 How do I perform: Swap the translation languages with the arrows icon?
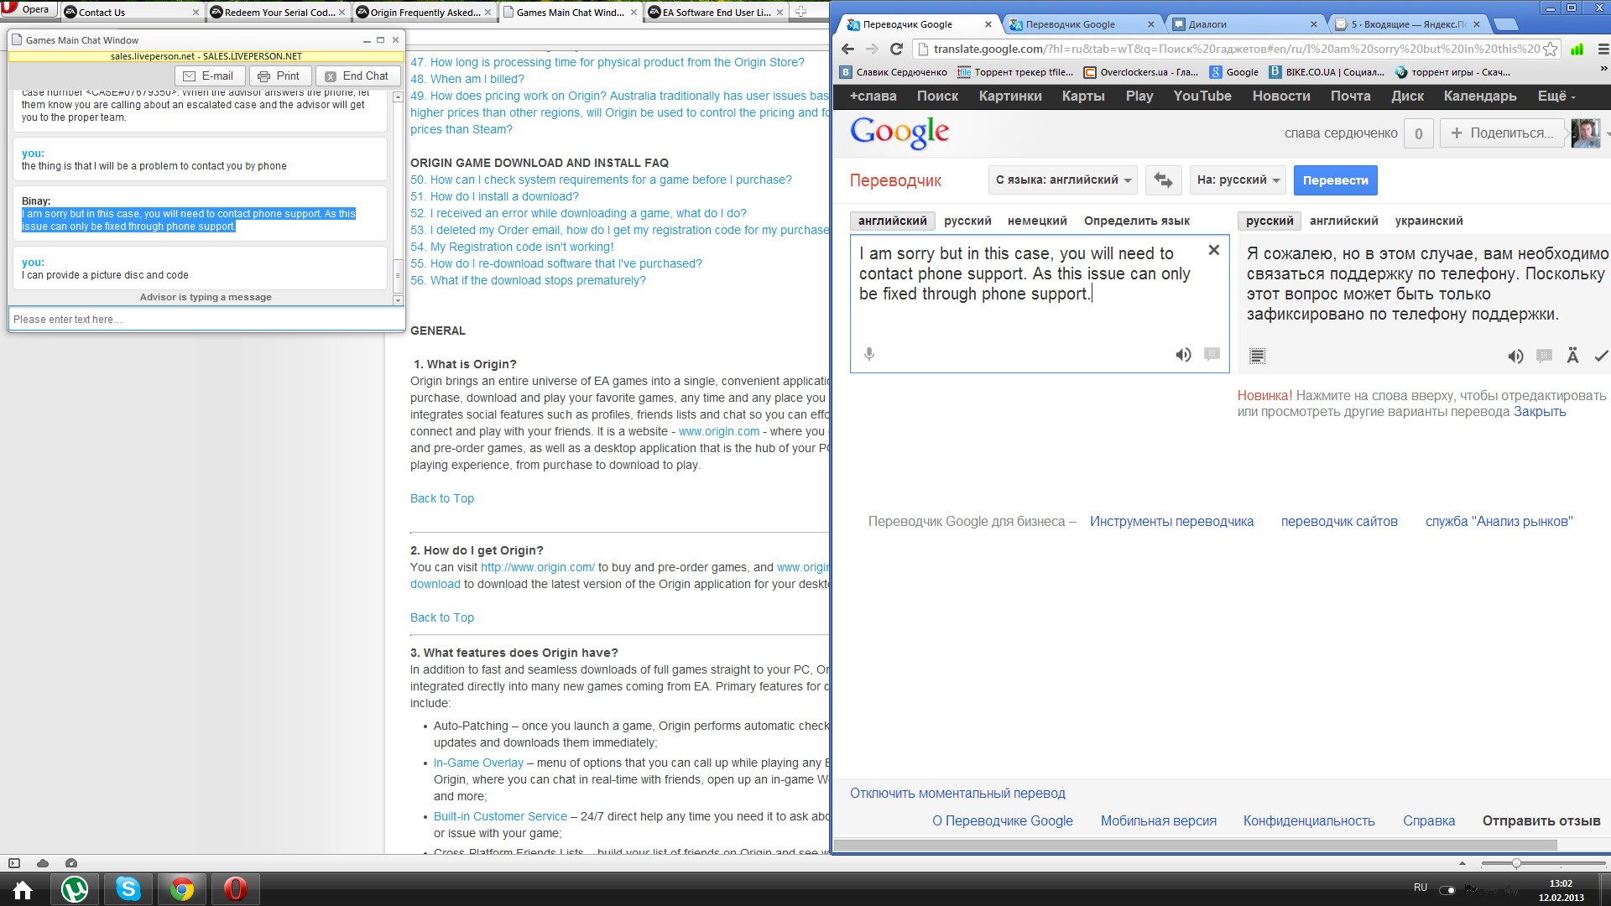tap(1163, 180)
